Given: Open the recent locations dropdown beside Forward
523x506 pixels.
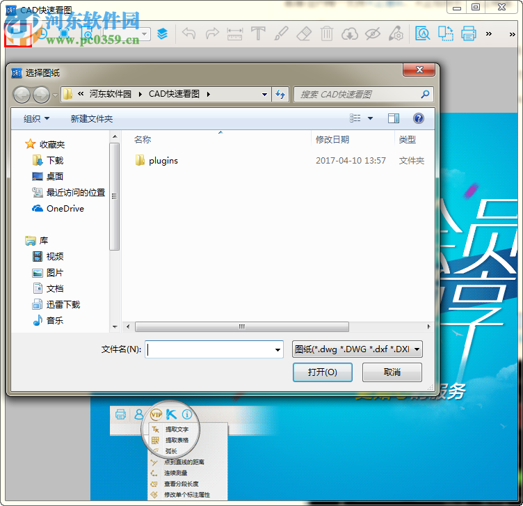Looking at the screenshot, I should click(x=55, y=95).
